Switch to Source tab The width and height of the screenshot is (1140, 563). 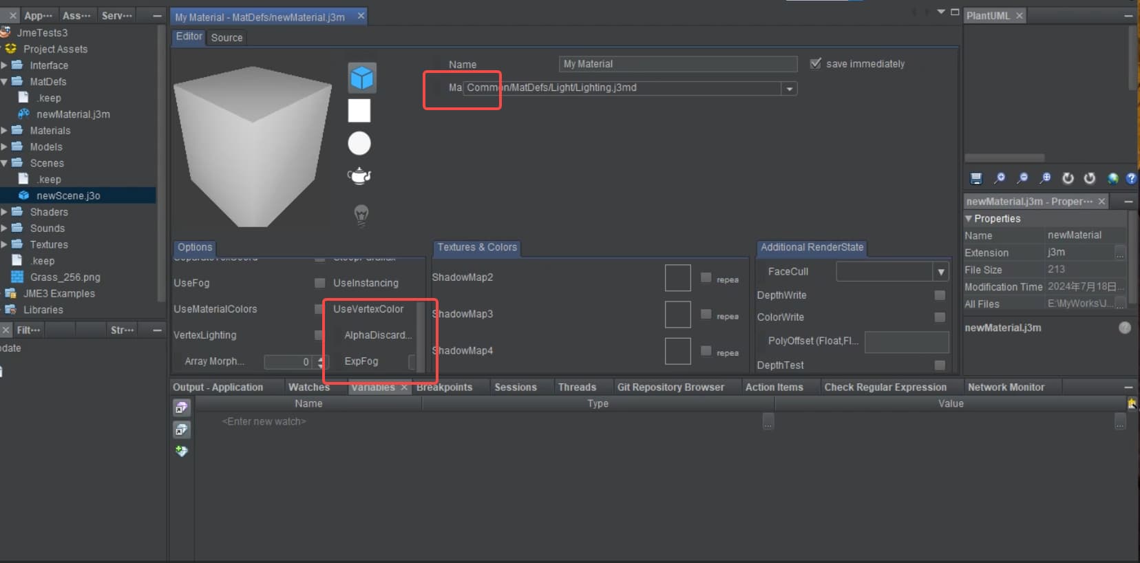pos(226,38)
